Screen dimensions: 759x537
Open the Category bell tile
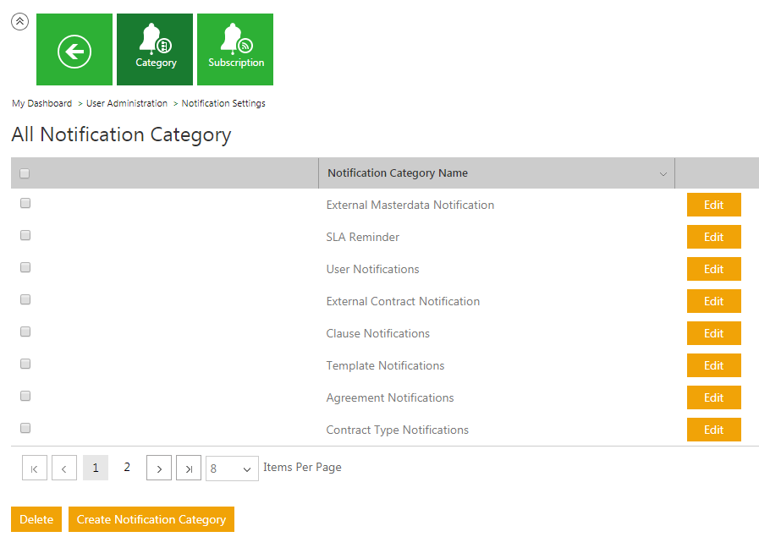click(x=155, y=50)
